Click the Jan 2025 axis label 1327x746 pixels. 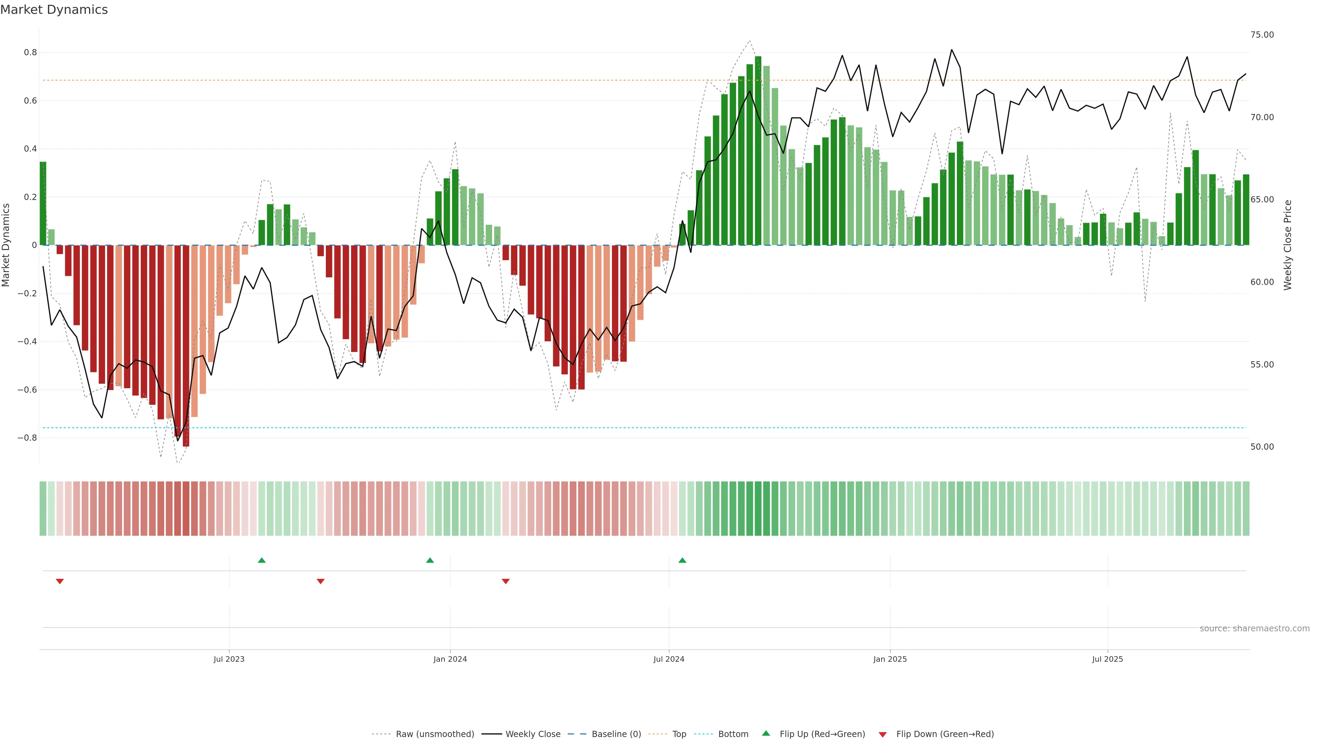tap(890, 659)
